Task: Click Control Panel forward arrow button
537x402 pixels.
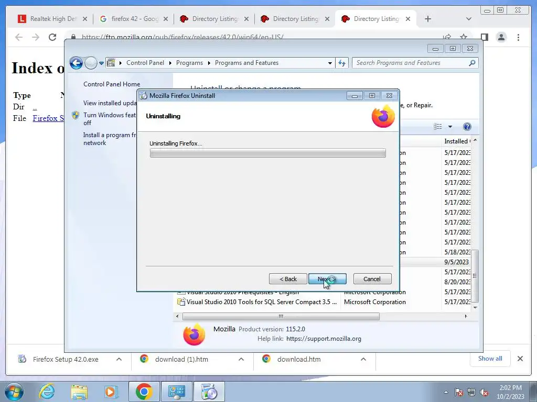Action: pyautogui.click(x=91, y=63)
